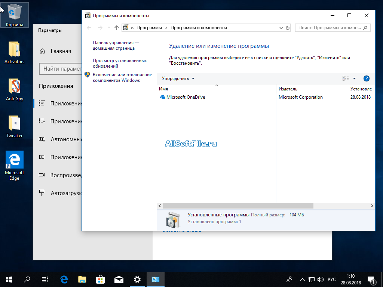The height and width of the screenshot is (287, 383).
Task: Go up one level with up arrow
Action: point(117,28)
